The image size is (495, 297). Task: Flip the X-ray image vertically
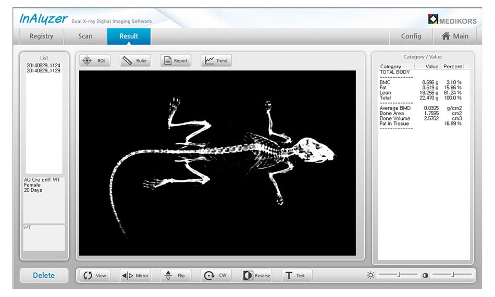click(175, 276)
